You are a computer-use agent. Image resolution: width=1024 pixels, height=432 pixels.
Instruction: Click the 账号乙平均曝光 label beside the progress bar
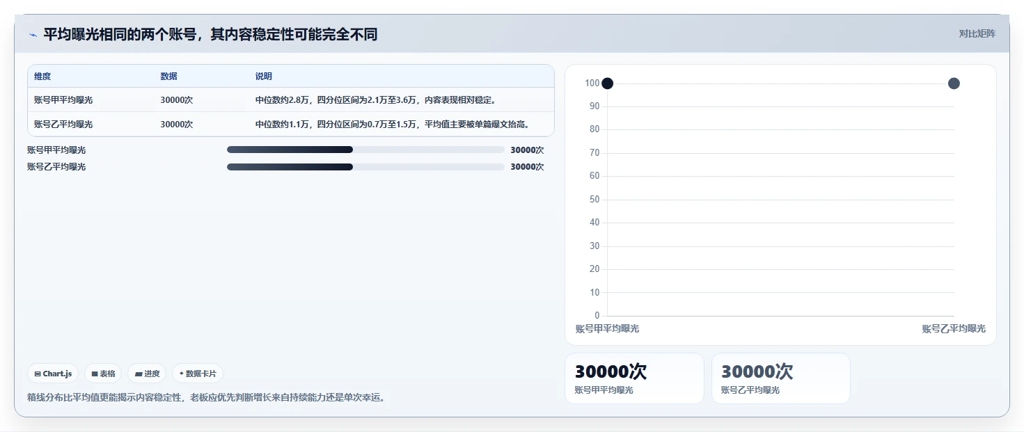(x=56, y=167)
